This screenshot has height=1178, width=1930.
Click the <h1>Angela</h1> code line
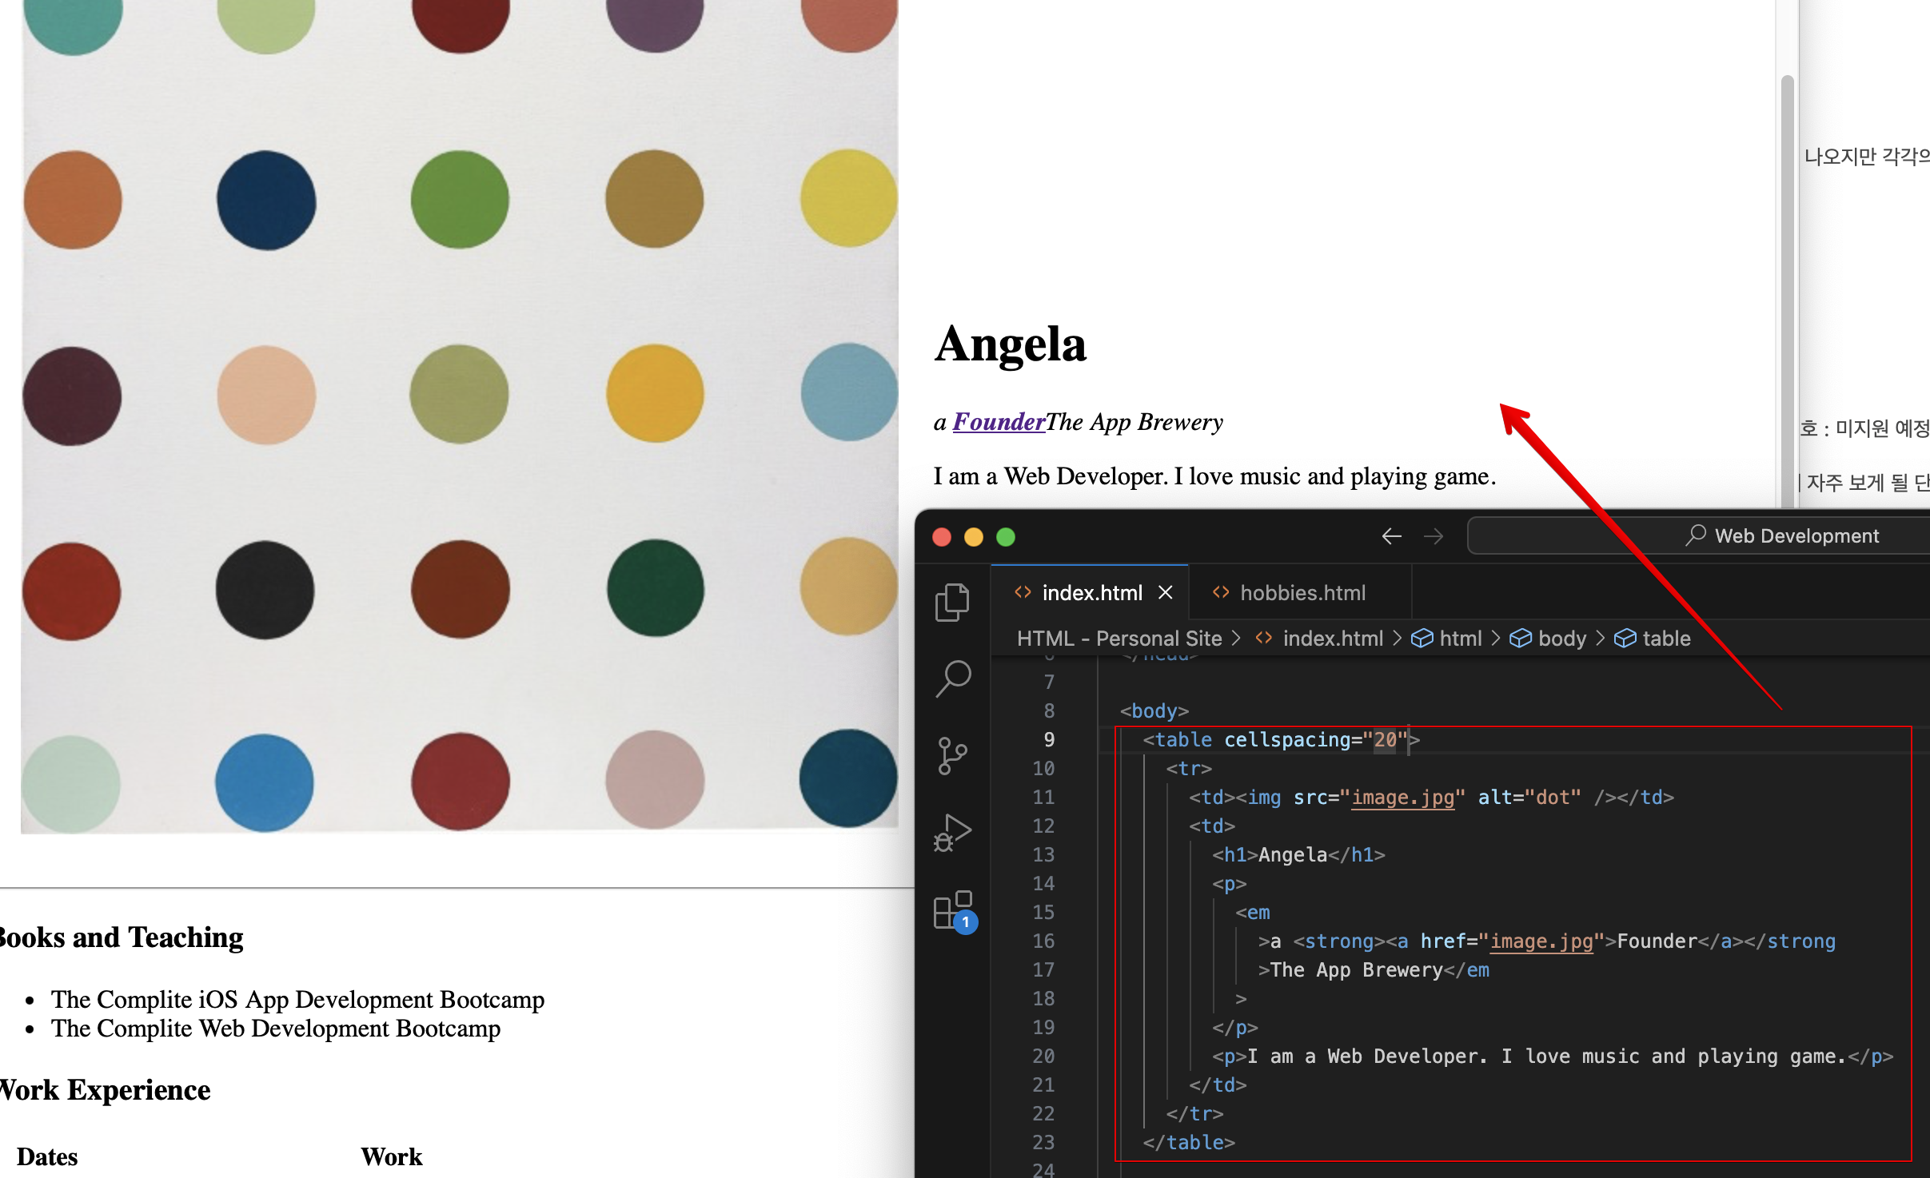pyautogui.click(x=1298, y=854)
